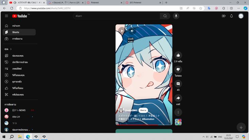Open the sound thumbnail under the options
Viewport: 249px width, 140px height.
pyautogui.click(x=178, y=122)
